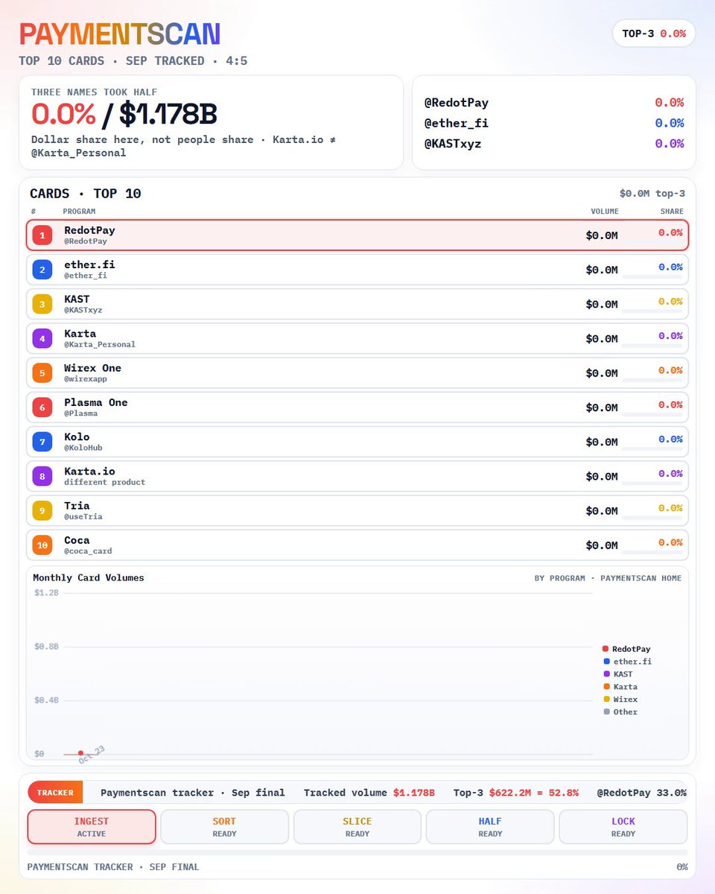Open the PAYMENTSCAN logo heading
The width and height of the screenshot is (715, 894).
pyautogui.click(x=120, y=34)
